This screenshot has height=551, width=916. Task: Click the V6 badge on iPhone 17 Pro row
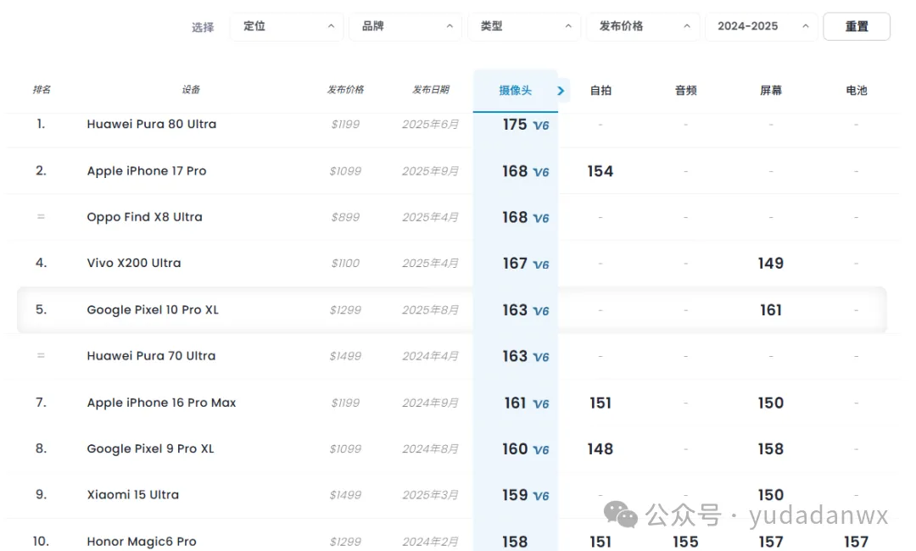pyautogui.click(x=541, y=172)
